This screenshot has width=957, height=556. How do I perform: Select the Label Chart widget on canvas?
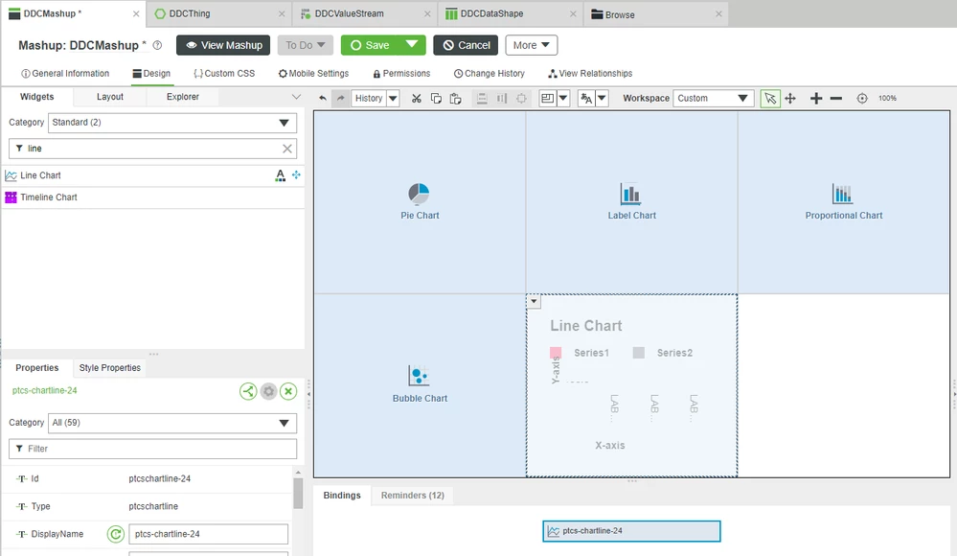(631, 201)
